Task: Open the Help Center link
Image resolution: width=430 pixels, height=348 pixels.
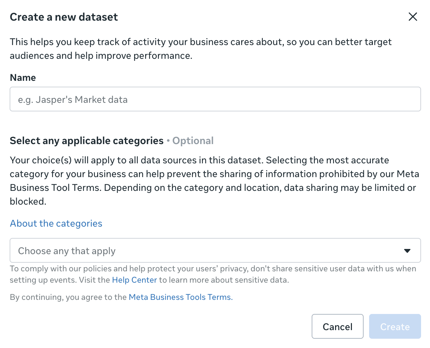Action: pyautogui.click(x=135, y=280)
